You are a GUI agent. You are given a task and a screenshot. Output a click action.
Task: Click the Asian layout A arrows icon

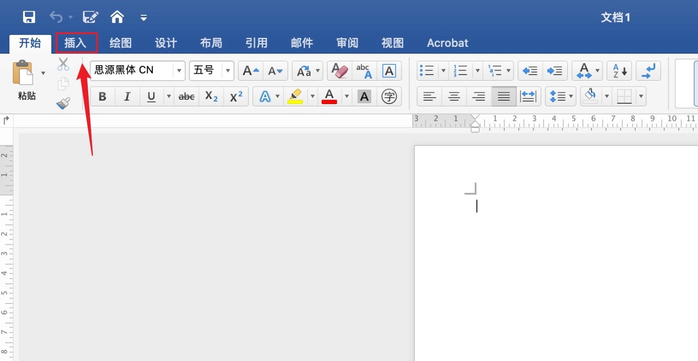coord(584,71)
